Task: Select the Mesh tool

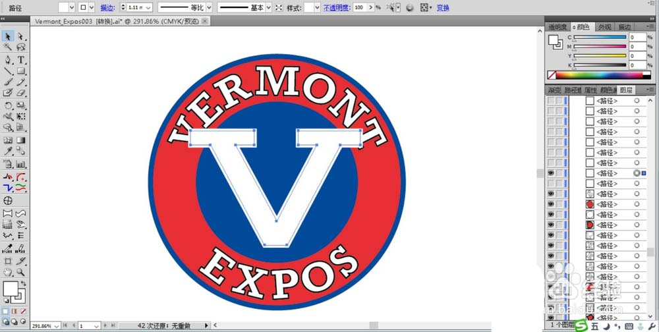Action: pos(8,140)
